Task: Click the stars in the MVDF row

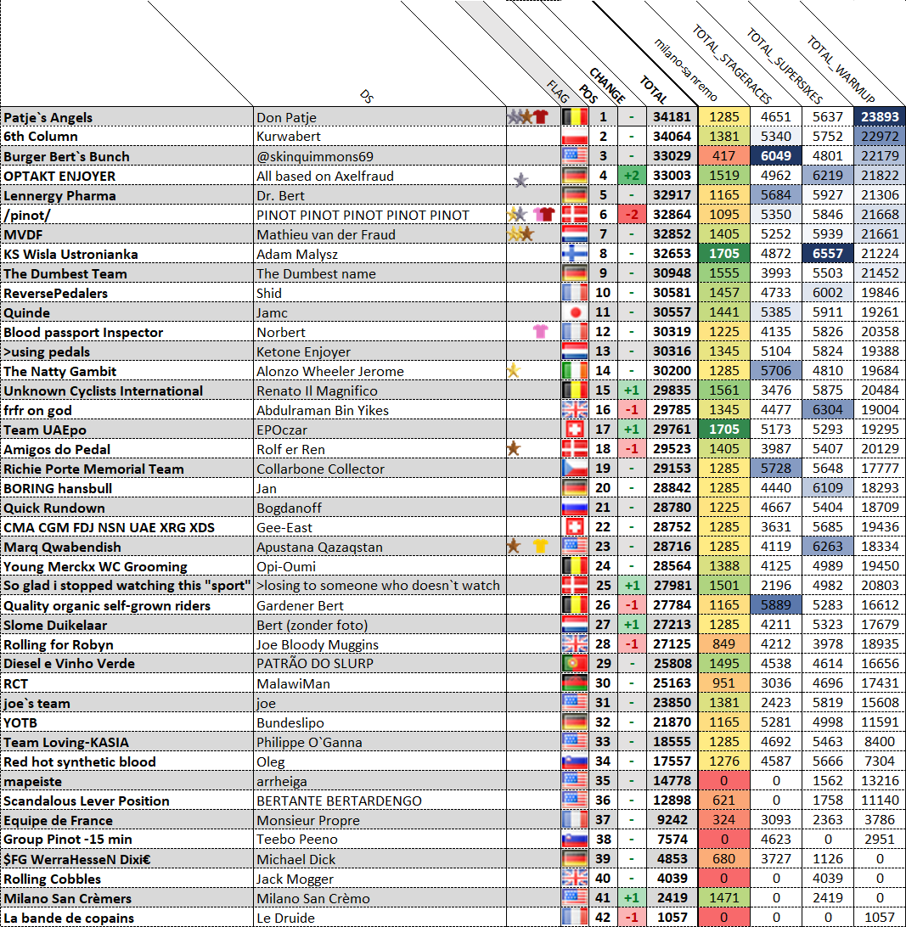Action: (521, 234)
